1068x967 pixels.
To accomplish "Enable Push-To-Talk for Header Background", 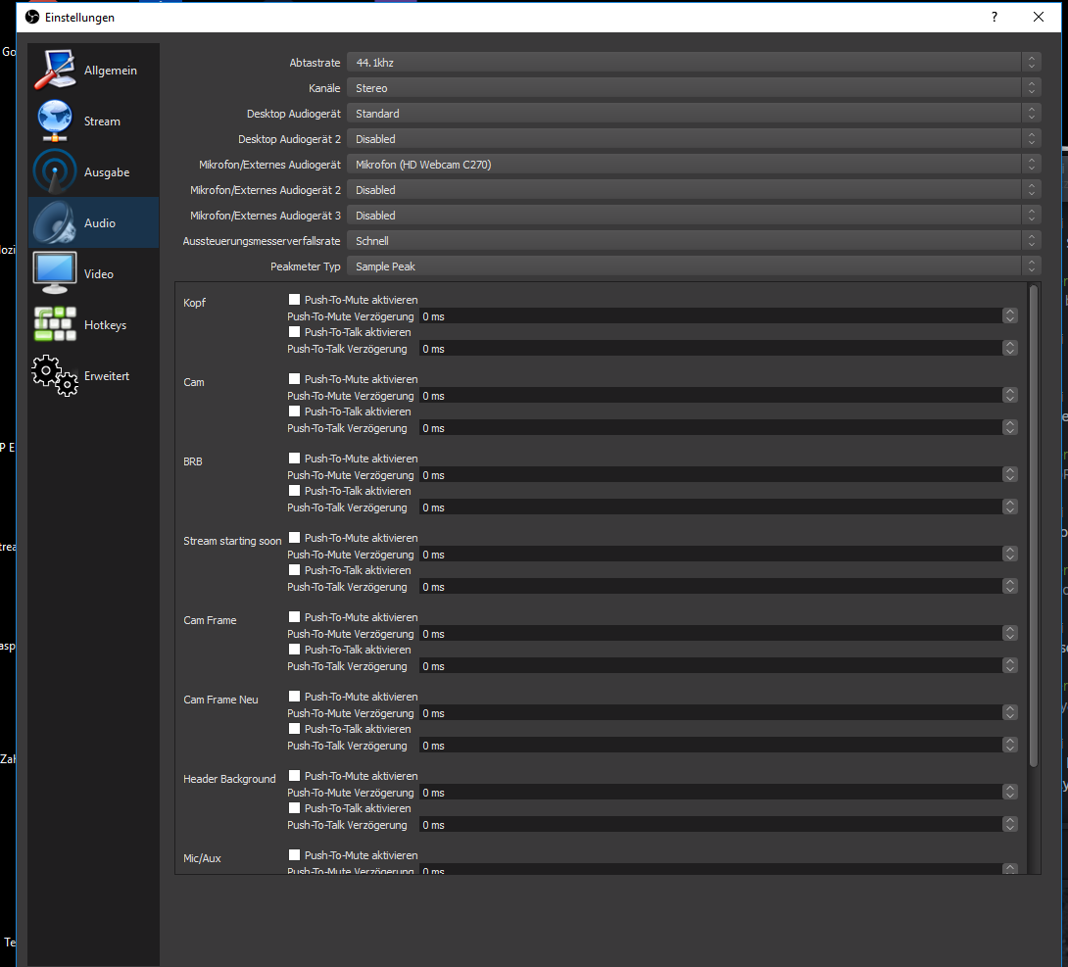I will click(294, 807).
